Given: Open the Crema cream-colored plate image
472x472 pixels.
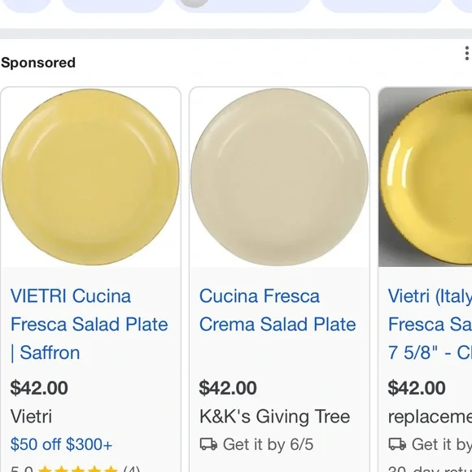Looking at the screenshot, I should (x=279, y=177).
